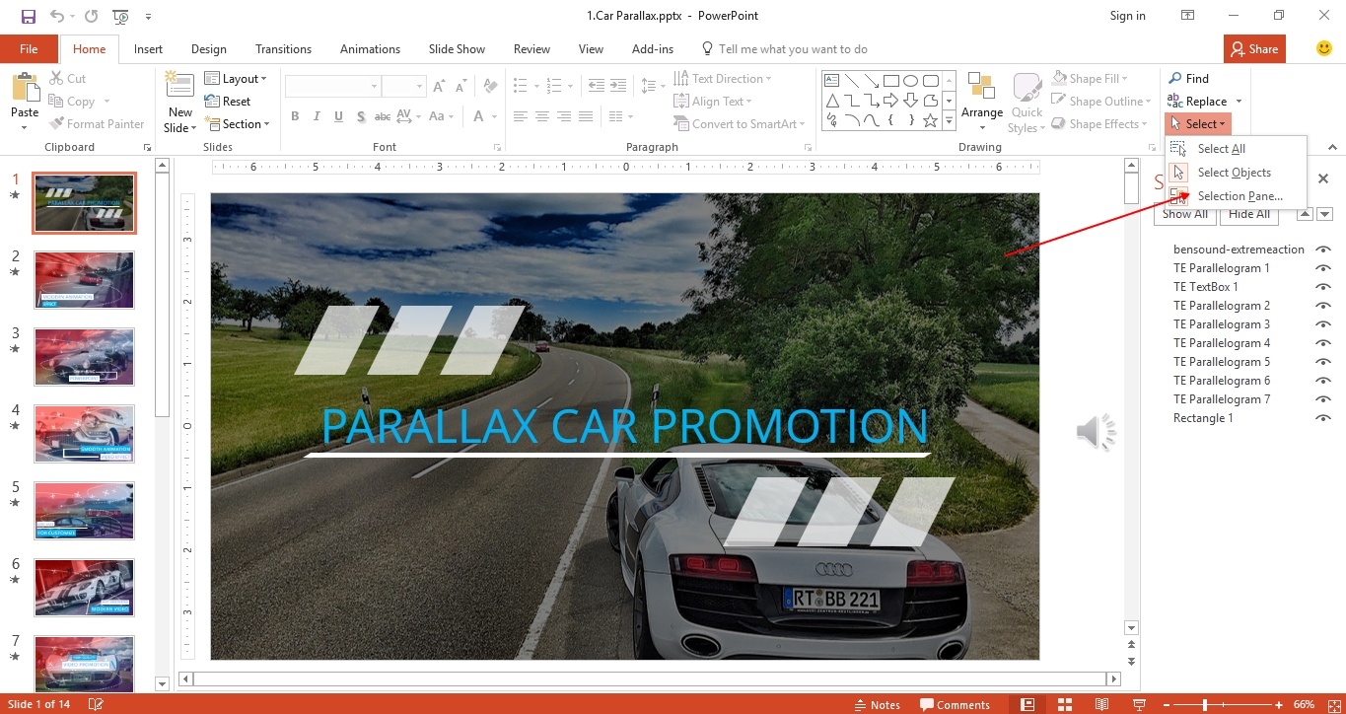The width and height of the screenshot is (1346, 714).
Task: Click the Show All button
Action: click(1184, 213)
